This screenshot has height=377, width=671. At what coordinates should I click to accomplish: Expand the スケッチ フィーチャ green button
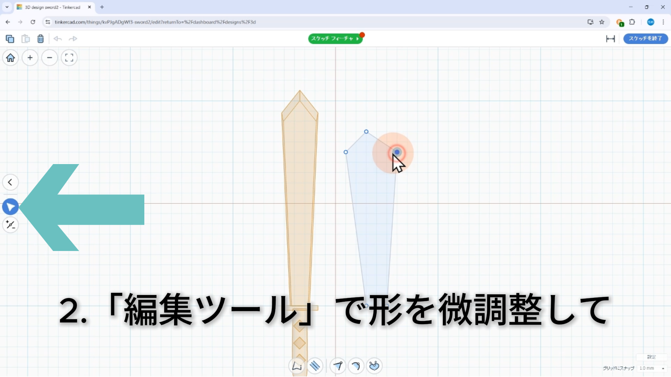(x=335, y=38)
